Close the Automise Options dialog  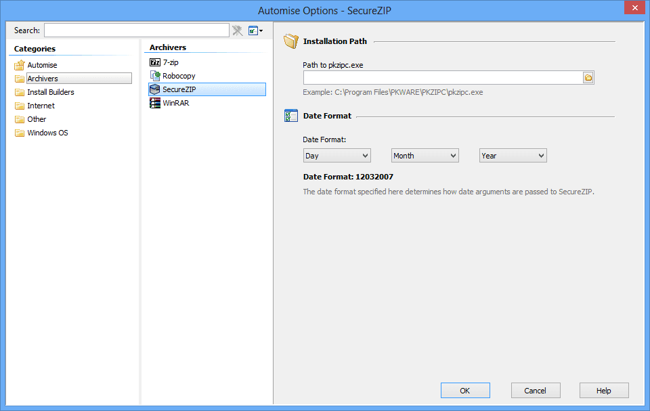click(634, 7)
